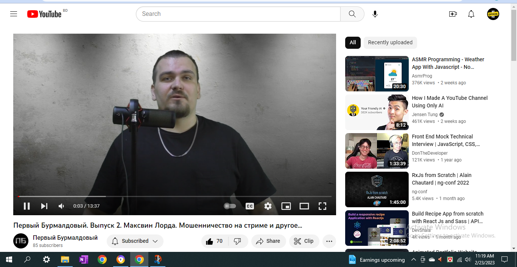
Task: Pause the video
Action: click(26, 206)
